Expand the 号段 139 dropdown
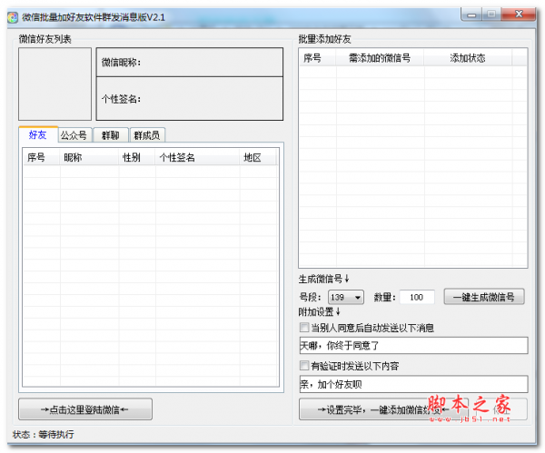545x453 pixels. click(346, 298)
